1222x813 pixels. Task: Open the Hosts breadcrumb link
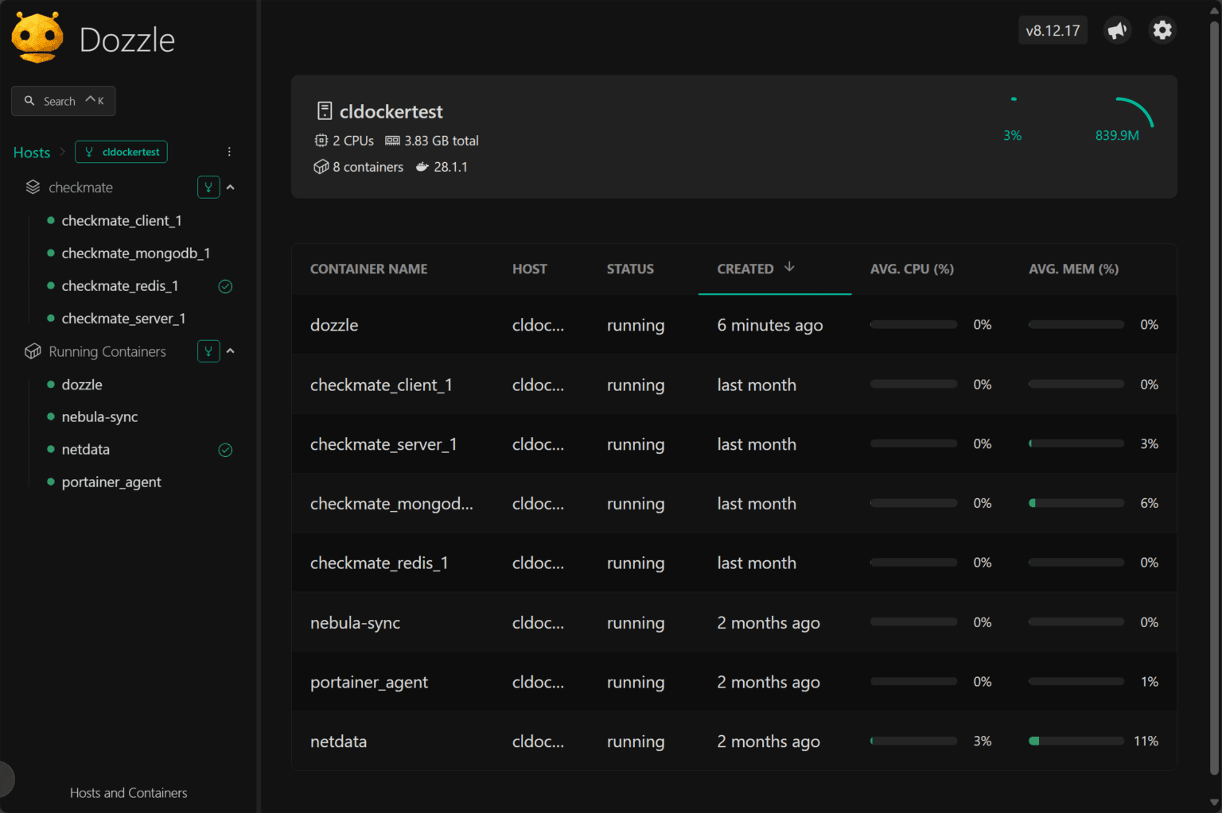click(31, 151)
